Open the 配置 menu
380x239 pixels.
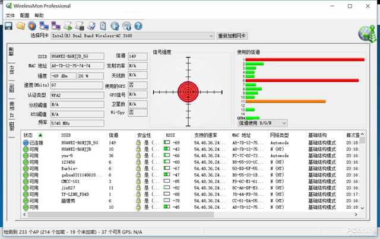point(24,15)
